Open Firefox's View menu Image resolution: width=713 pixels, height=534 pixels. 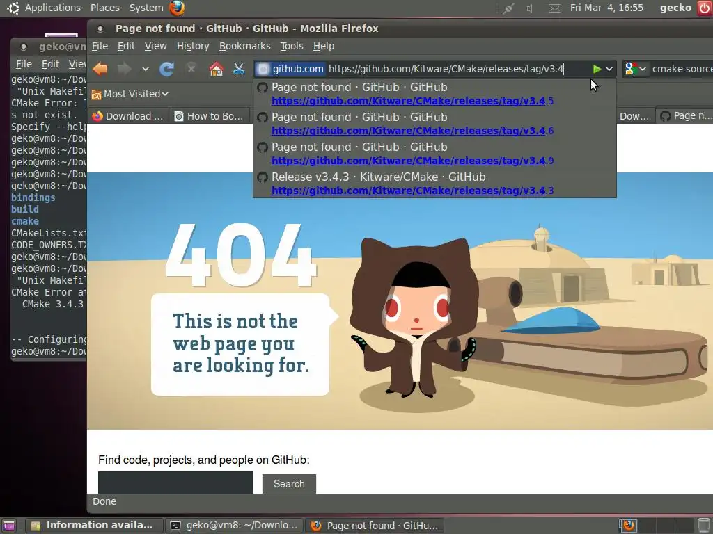click(155, 46)
